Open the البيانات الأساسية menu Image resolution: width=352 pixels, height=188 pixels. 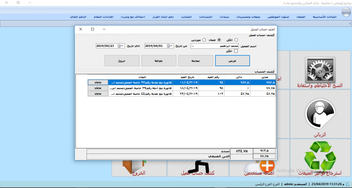[325, 17]
